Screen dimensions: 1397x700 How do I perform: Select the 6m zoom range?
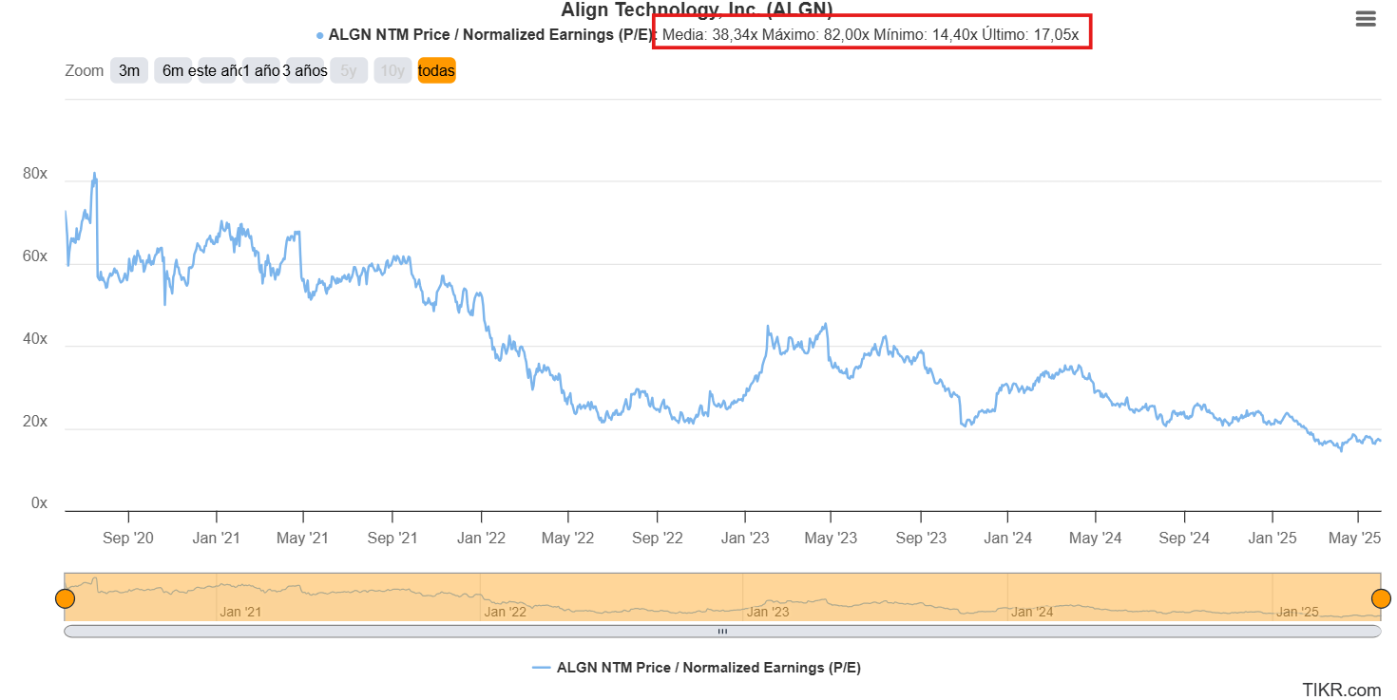point(173,70)
